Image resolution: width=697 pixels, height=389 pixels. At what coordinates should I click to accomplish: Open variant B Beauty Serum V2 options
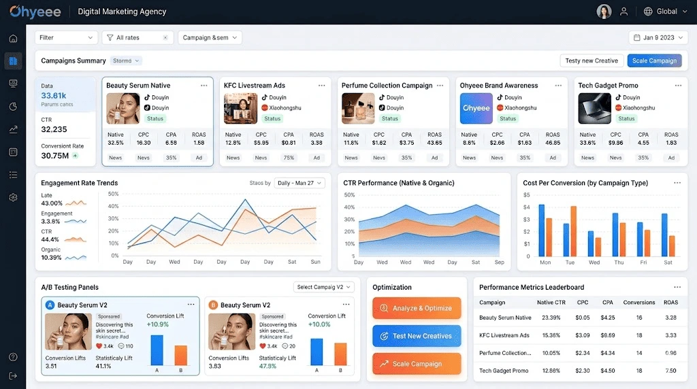346,304
